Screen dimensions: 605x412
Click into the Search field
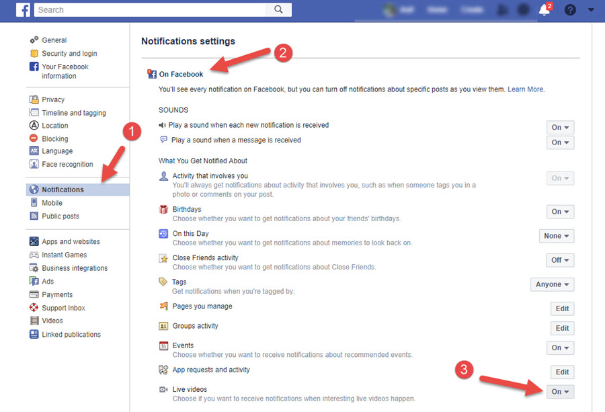tap(150, 9)
